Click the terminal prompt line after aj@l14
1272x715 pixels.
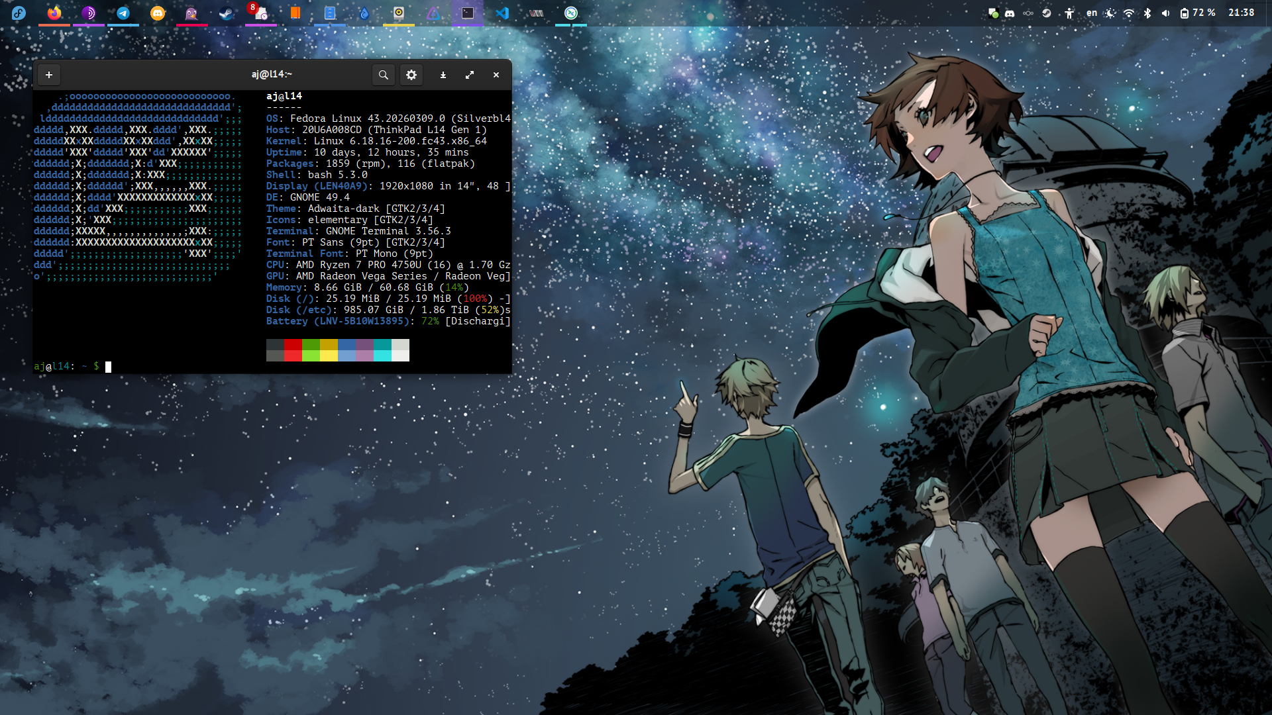coord(108,366)
